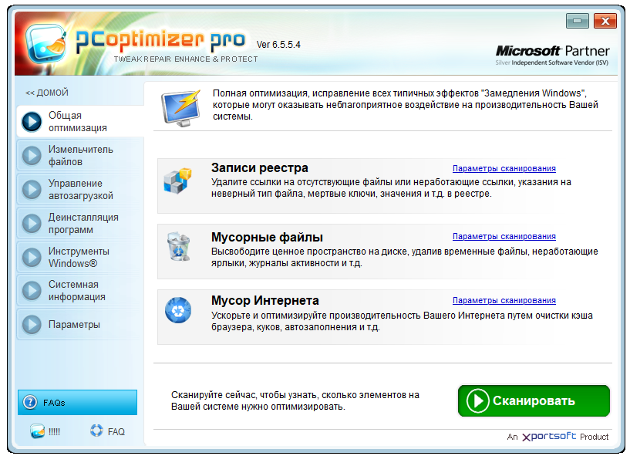Viewport: 630px width, 456px height.
Task: Click the lifebuoy FAQ icon
Action: pos(96,431)
